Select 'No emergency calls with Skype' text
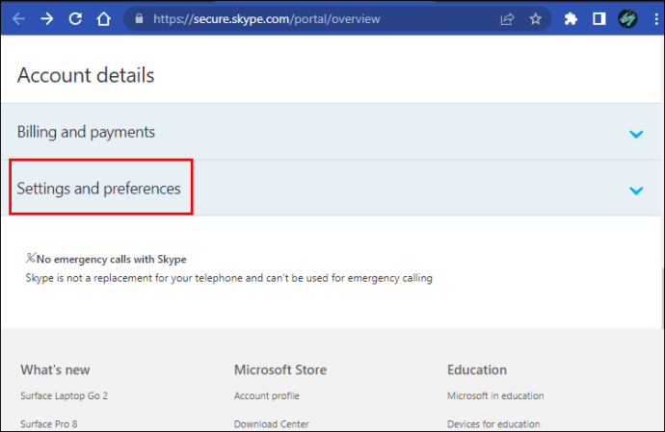Image resolution: width=665 pixels, height=432 pixels. [x=112, y=259]
